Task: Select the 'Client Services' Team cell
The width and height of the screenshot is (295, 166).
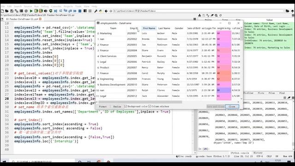Action: click(x=112, y=56)
